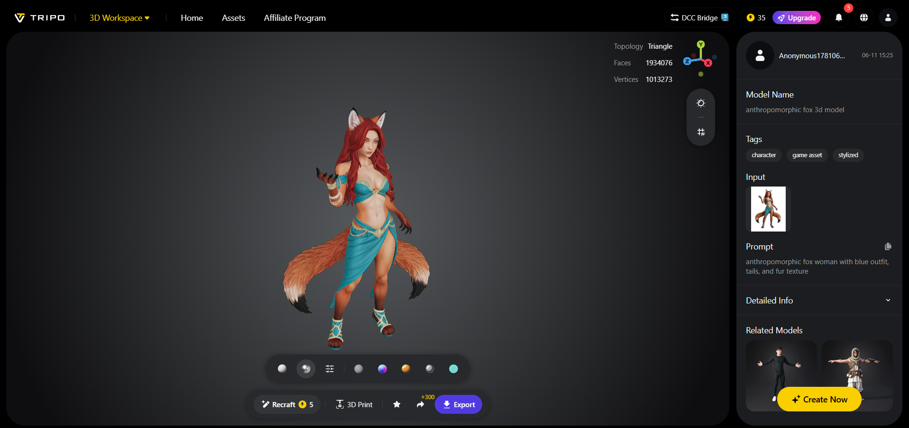Choose the teal material sphere
This screenshot has height=428, width=909.
tap(453, 368)
